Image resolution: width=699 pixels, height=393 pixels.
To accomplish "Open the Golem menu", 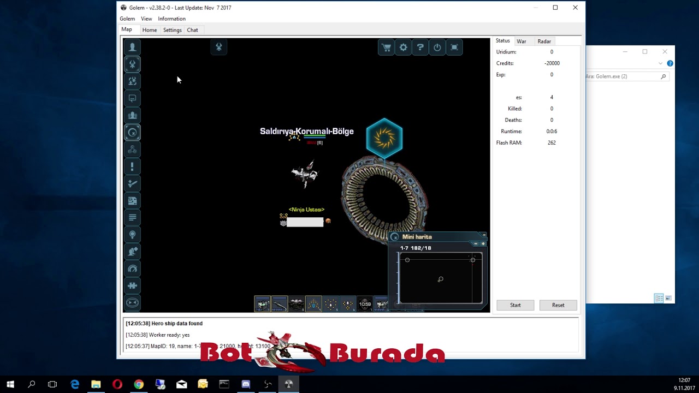I will click(x=127, y=19).
